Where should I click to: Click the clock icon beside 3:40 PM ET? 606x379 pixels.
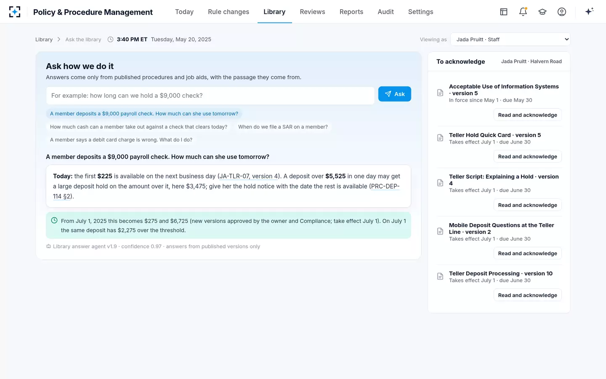(111, 40)
